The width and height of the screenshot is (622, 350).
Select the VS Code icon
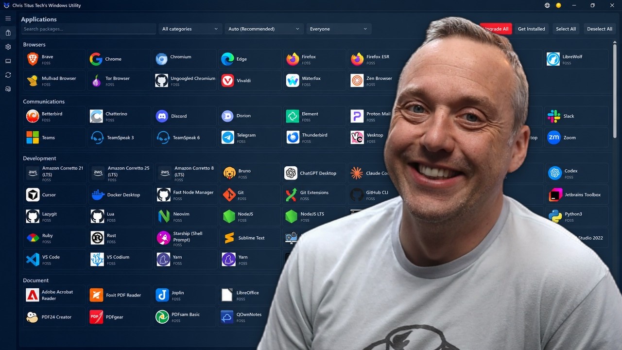click(x=33, y=260)
